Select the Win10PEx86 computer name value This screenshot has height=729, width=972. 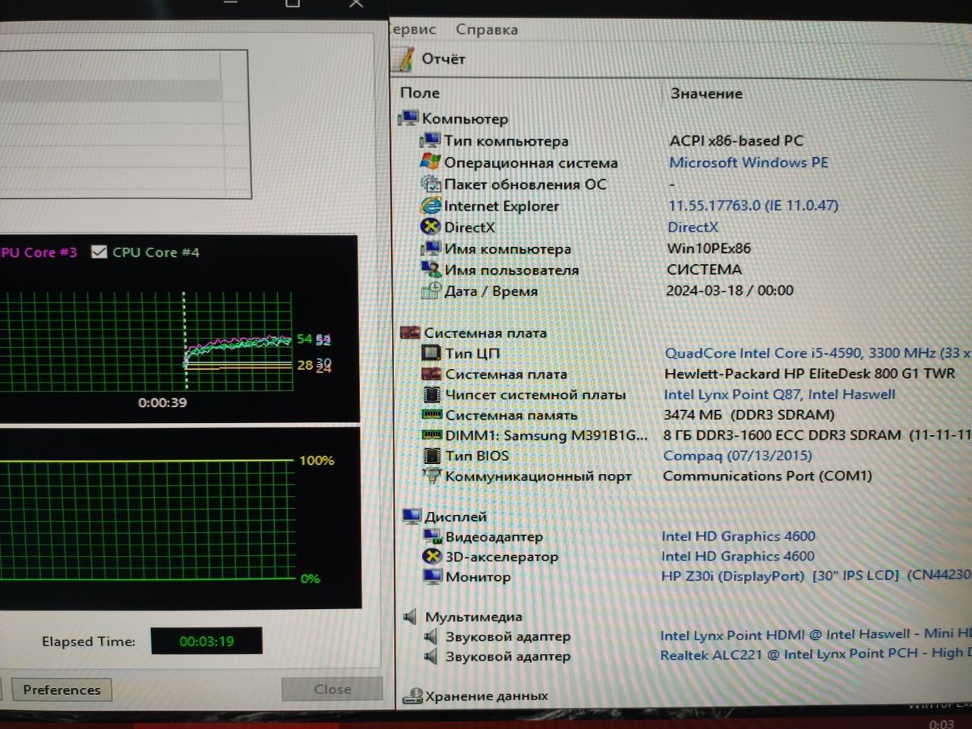tap(708, 248)
